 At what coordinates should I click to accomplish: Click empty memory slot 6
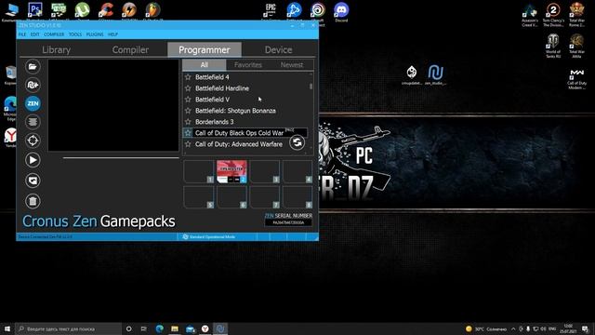pyautogui.click(x=231, y=197)
